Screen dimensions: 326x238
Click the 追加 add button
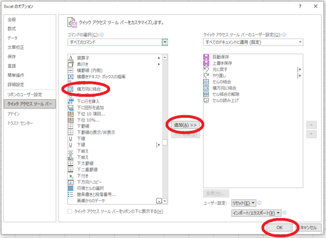click(x=185, y=125)
